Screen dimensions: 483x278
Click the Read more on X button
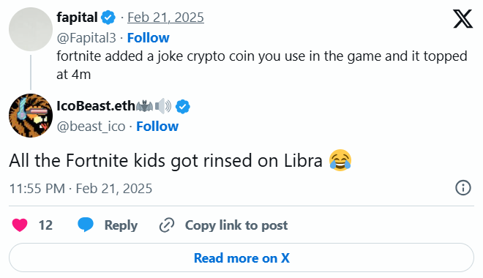pos(241,258)
